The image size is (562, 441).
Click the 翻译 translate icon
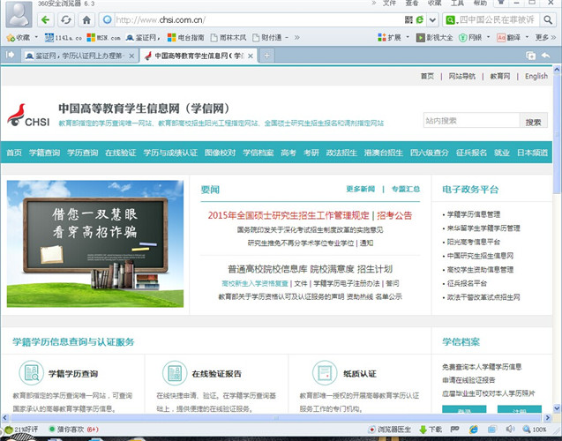pyautogui.click(x=501, y=37)
